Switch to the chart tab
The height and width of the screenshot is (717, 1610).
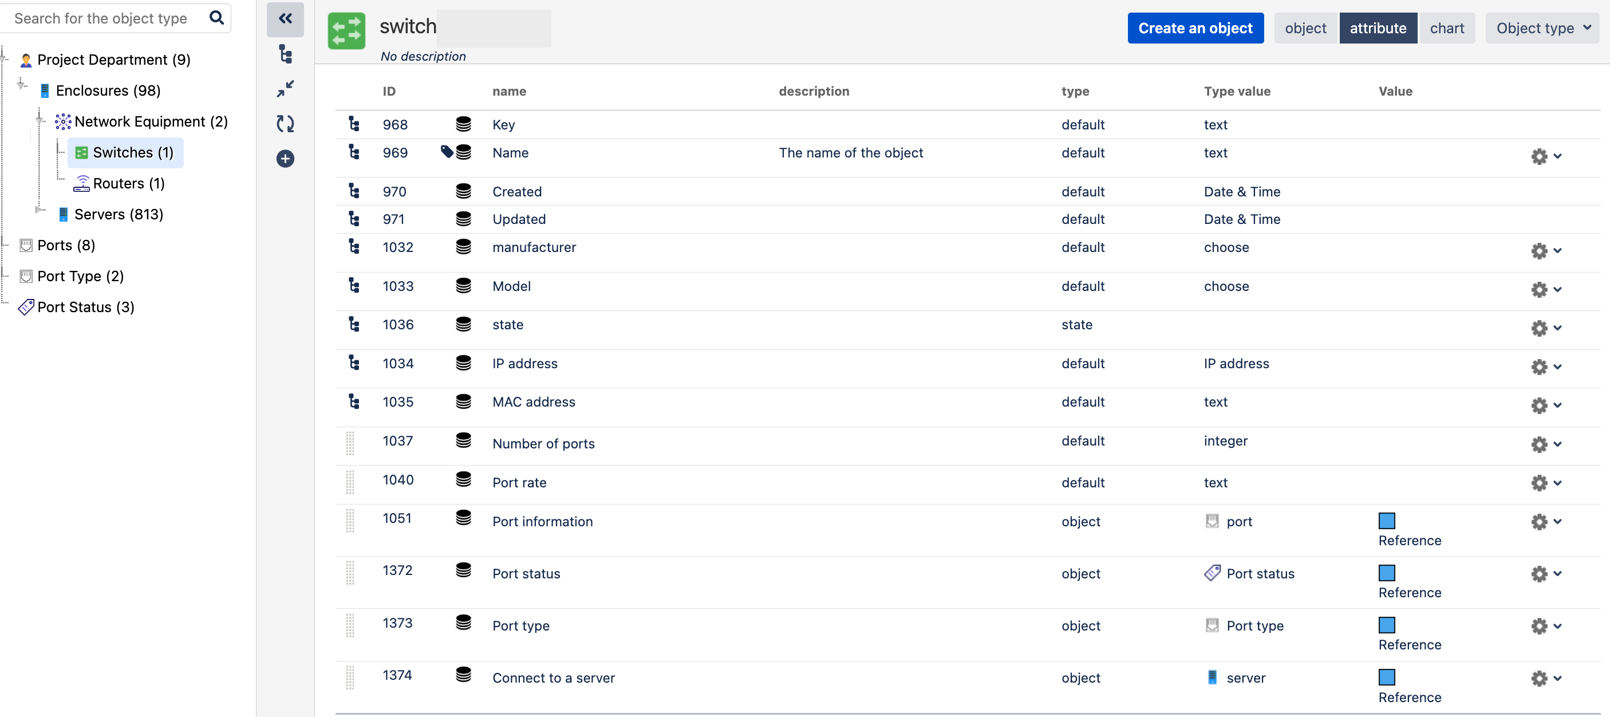pos(1447,27)
